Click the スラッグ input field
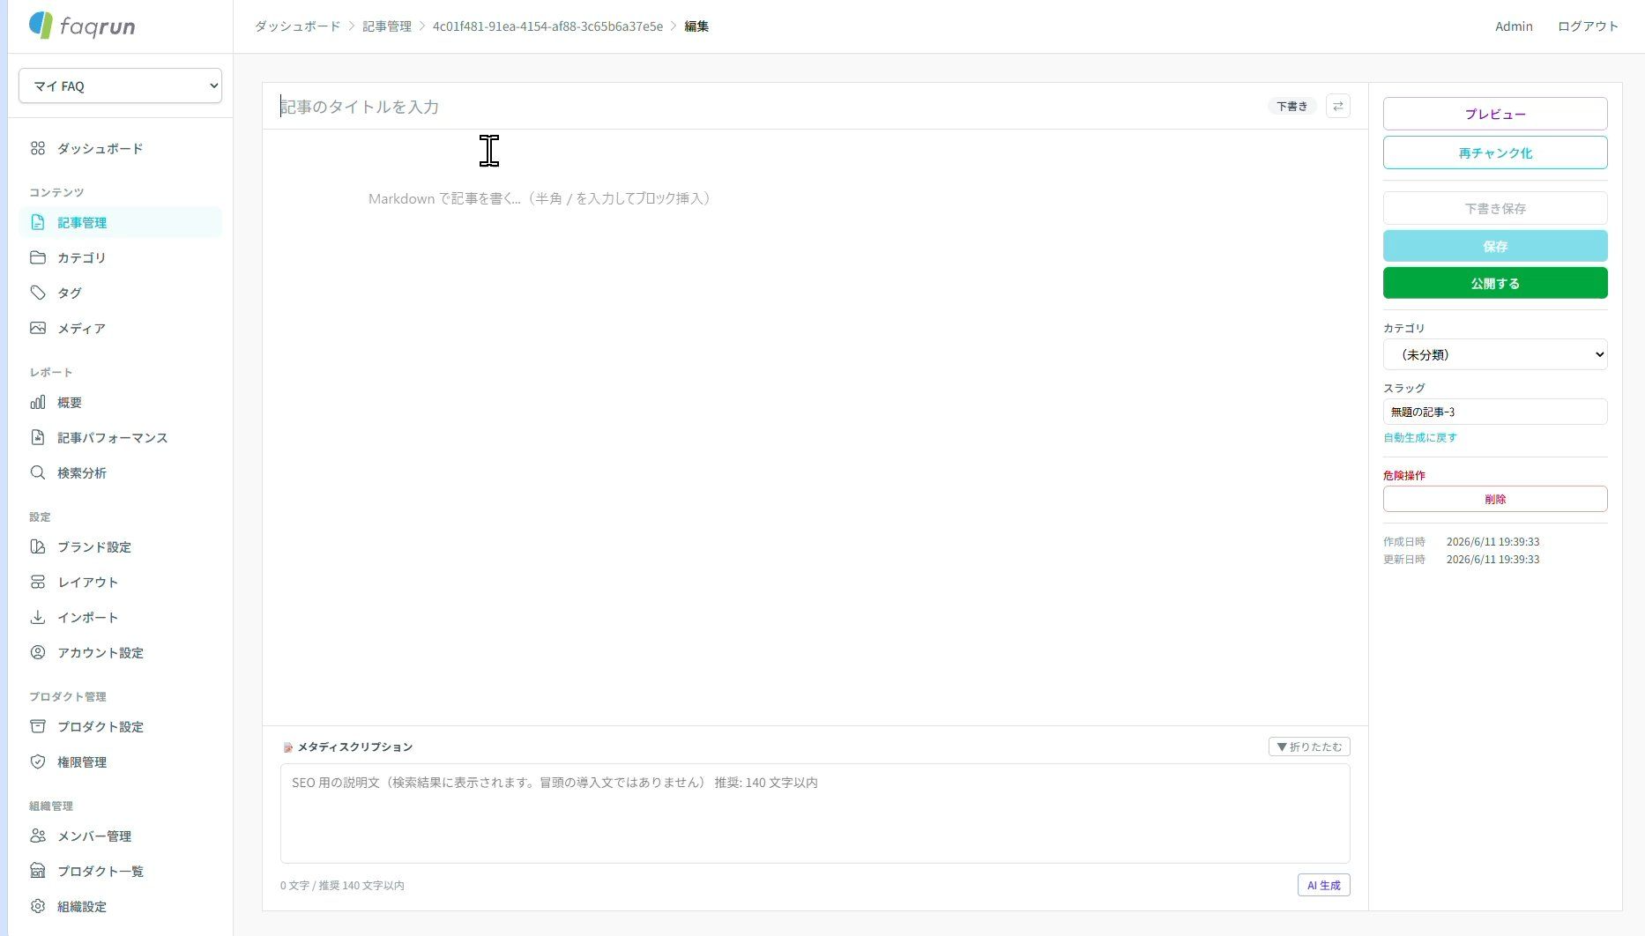 point(1495,412)
